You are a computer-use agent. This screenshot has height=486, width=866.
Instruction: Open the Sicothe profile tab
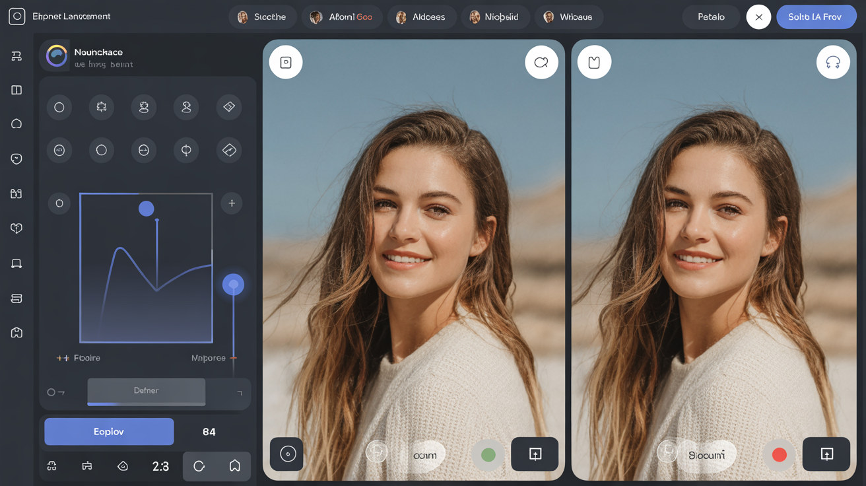pyautogui.click(x=263, y=17)
